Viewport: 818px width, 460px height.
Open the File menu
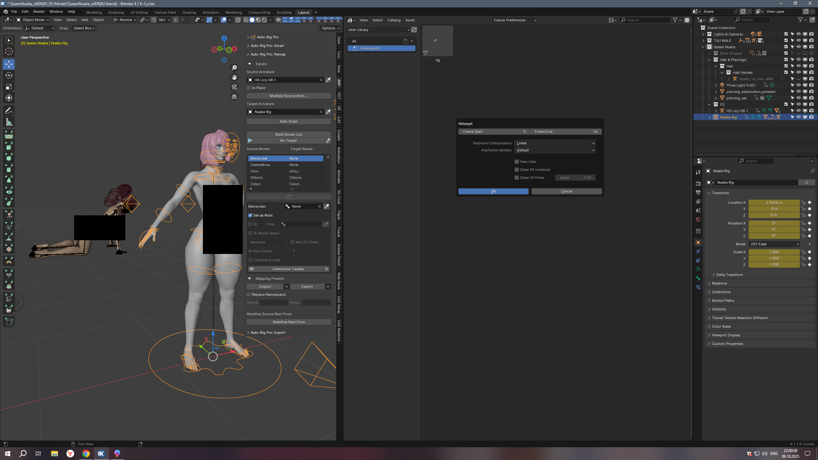pos(14,11)
